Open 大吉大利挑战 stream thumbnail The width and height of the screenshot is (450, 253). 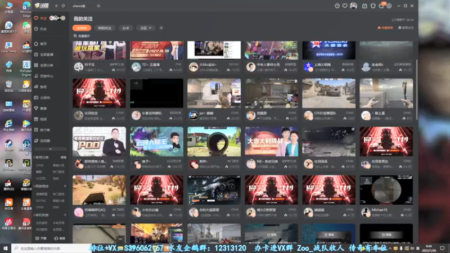click(x=271, y=142)
